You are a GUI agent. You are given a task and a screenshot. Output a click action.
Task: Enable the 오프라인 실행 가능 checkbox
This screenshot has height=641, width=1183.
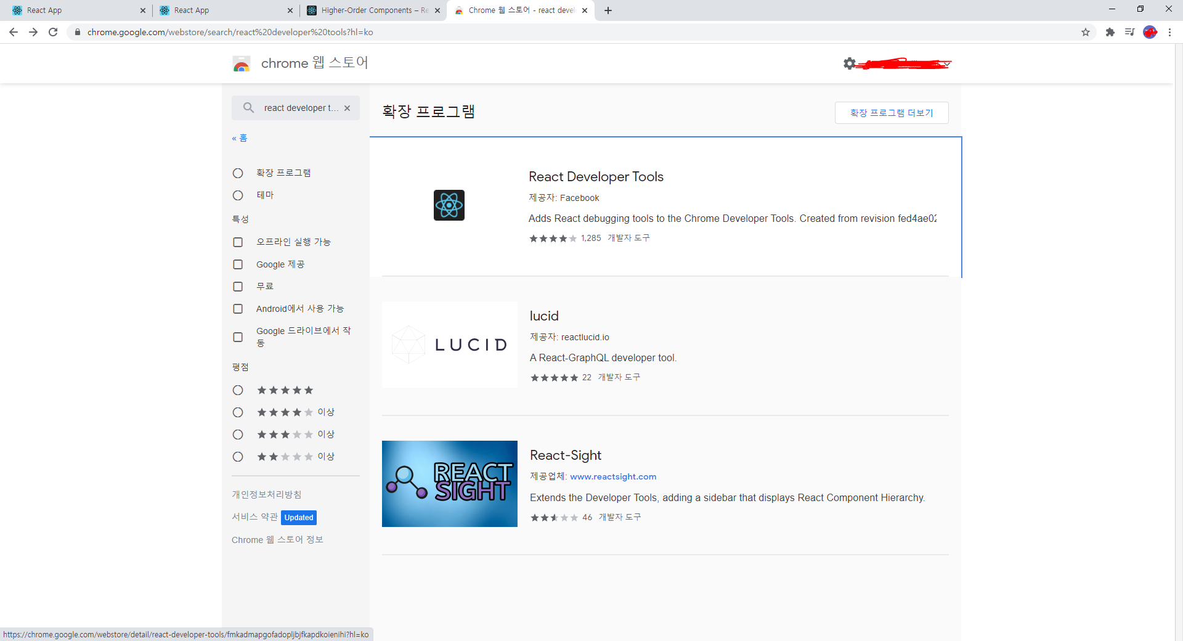tap(238, 242)
